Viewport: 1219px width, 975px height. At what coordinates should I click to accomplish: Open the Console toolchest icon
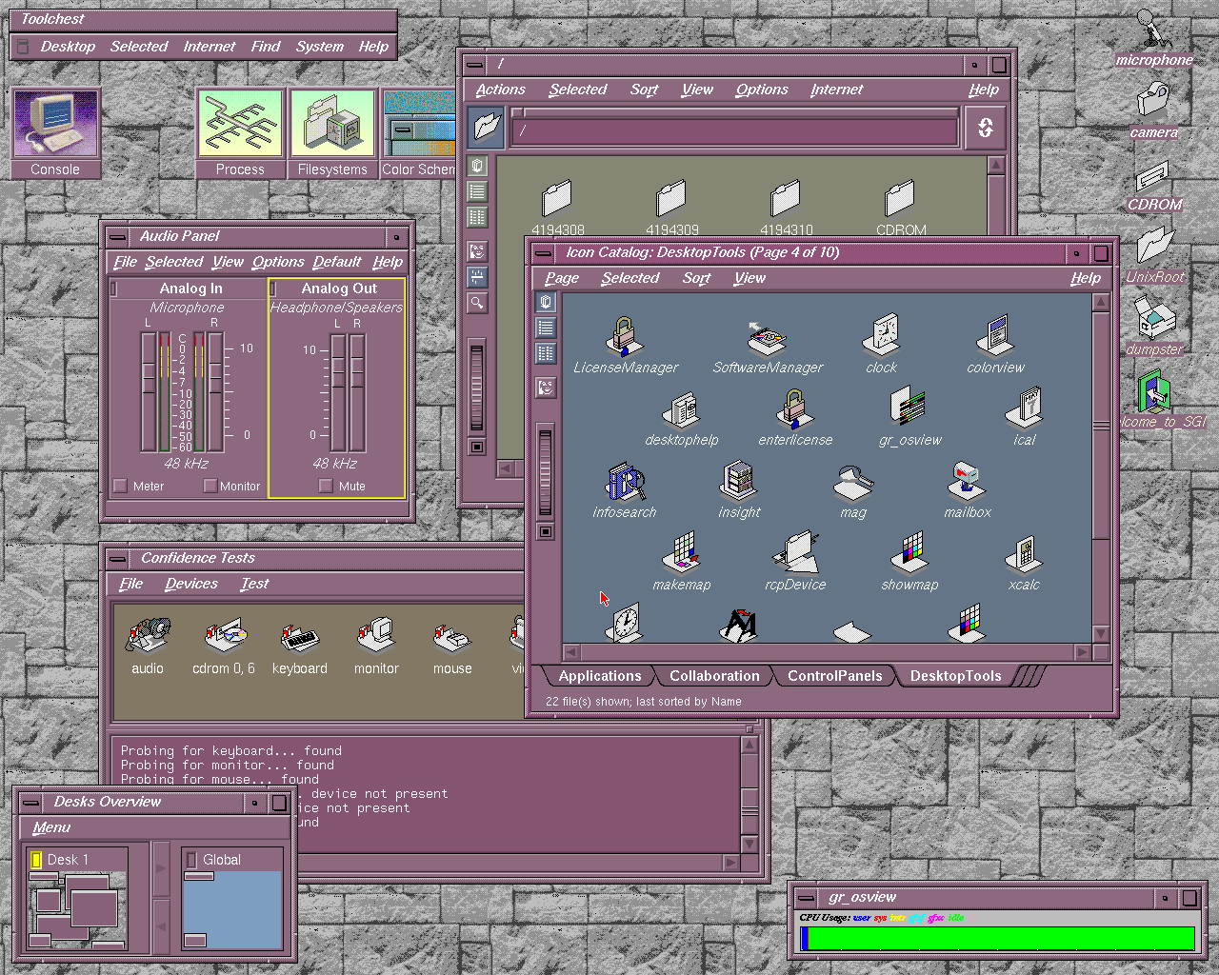point(55,125)
